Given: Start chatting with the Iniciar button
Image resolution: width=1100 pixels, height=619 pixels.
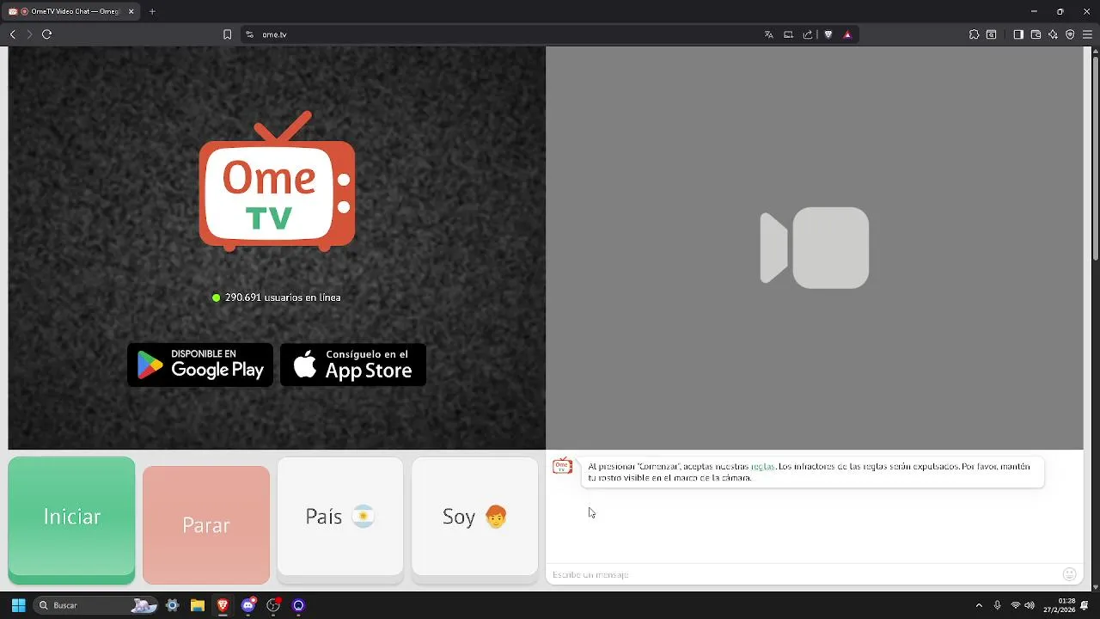Looking at the screenshot, I should pos(71,520).
